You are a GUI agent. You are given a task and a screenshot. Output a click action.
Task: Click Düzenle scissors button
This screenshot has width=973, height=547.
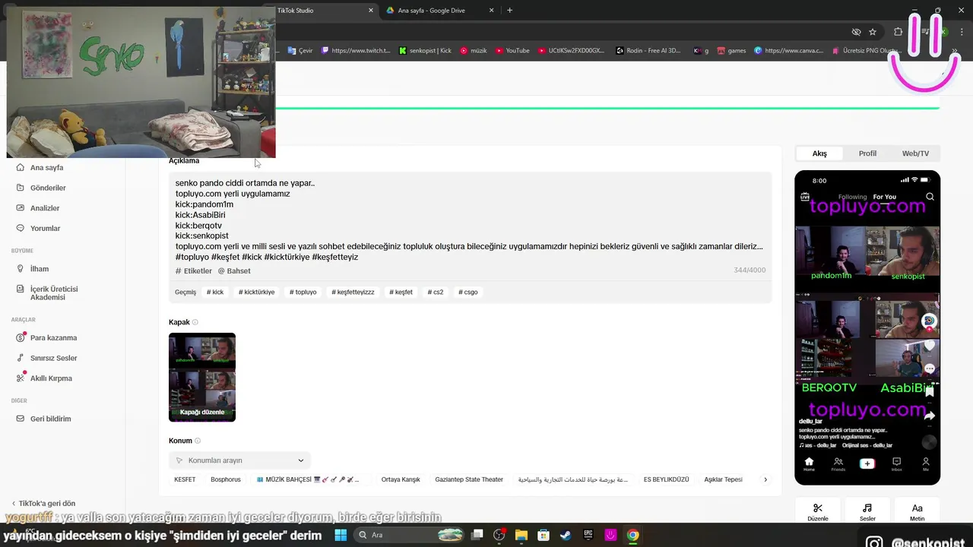click(818, 511)
